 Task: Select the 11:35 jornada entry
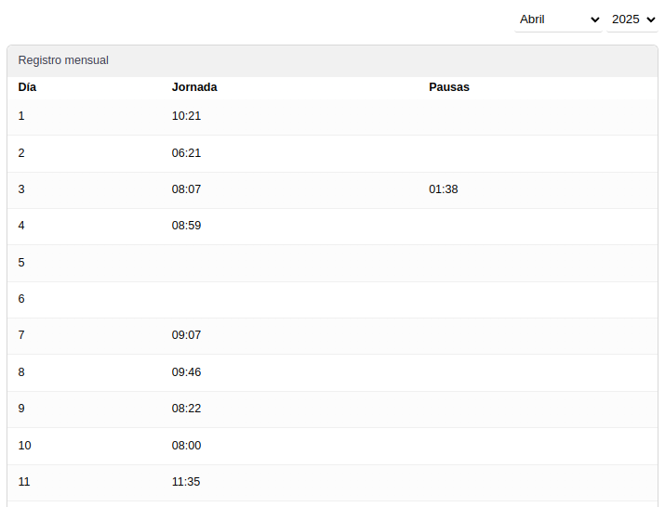[x=186, y=482]
